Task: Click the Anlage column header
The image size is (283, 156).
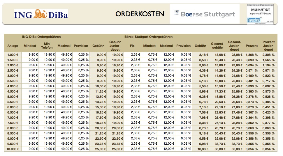Action: pyautogui.click(x=13, y=46)
